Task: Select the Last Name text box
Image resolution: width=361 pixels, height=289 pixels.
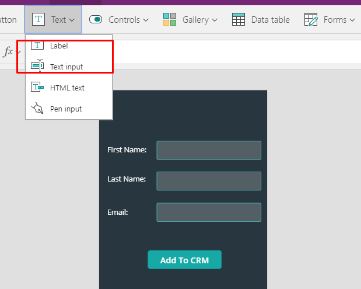Action: click(x=208, y=181)
